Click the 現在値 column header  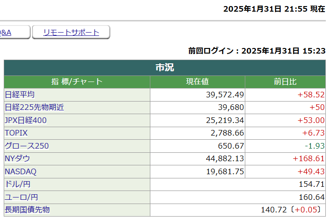click(x=197, y=82)
